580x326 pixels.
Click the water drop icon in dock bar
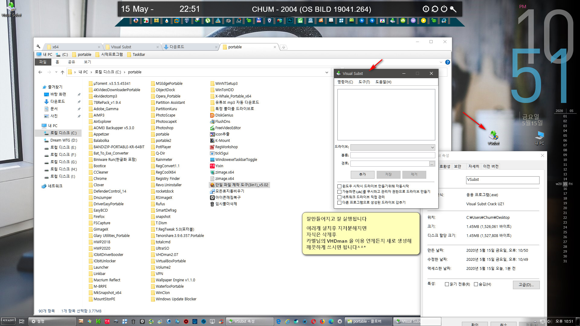[166, 21]
